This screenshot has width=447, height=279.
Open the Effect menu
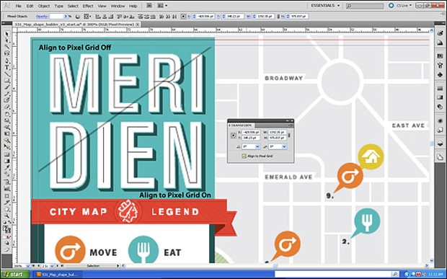click(x=88, y=6)
